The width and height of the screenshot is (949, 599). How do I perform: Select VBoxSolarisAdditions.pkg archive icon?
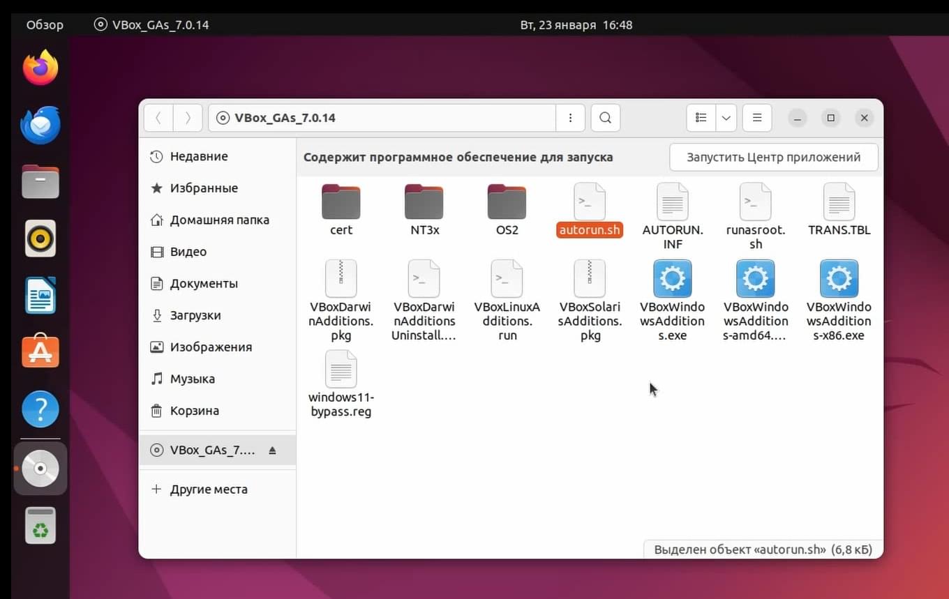click(590, 279)
